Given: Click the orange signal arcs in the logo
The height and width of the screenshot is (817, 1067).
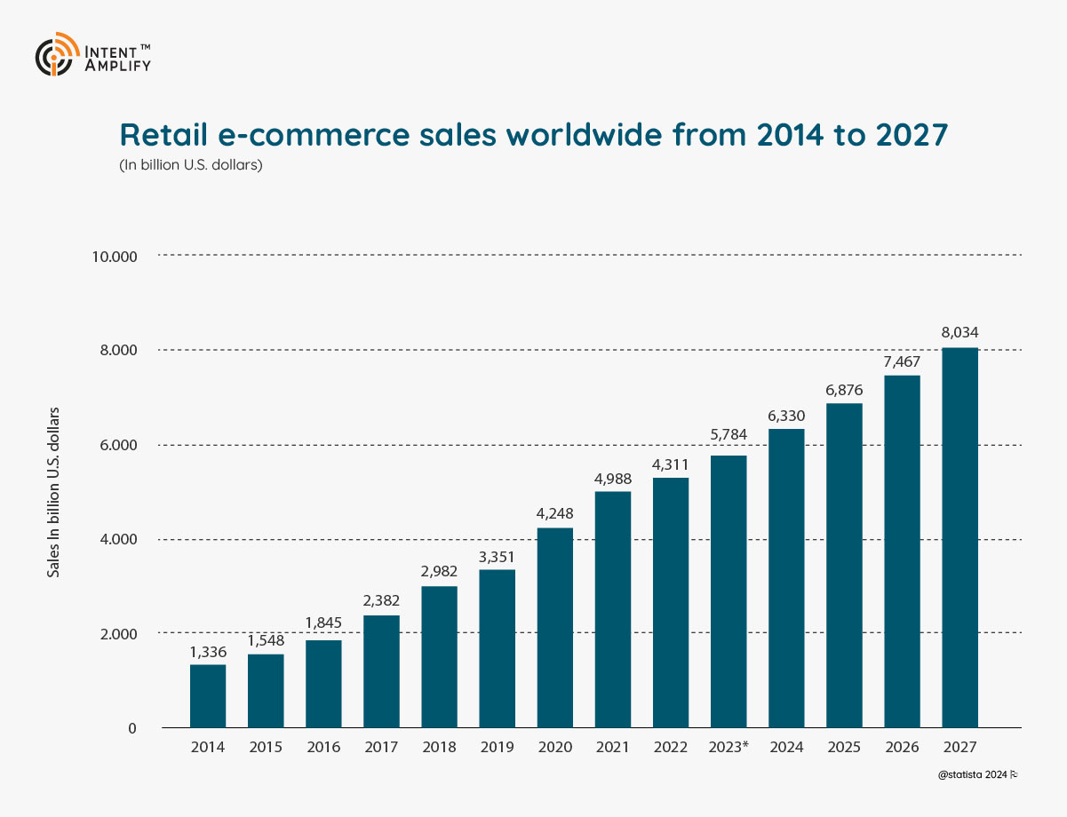Looking at the screenshot, I should 69,44.
